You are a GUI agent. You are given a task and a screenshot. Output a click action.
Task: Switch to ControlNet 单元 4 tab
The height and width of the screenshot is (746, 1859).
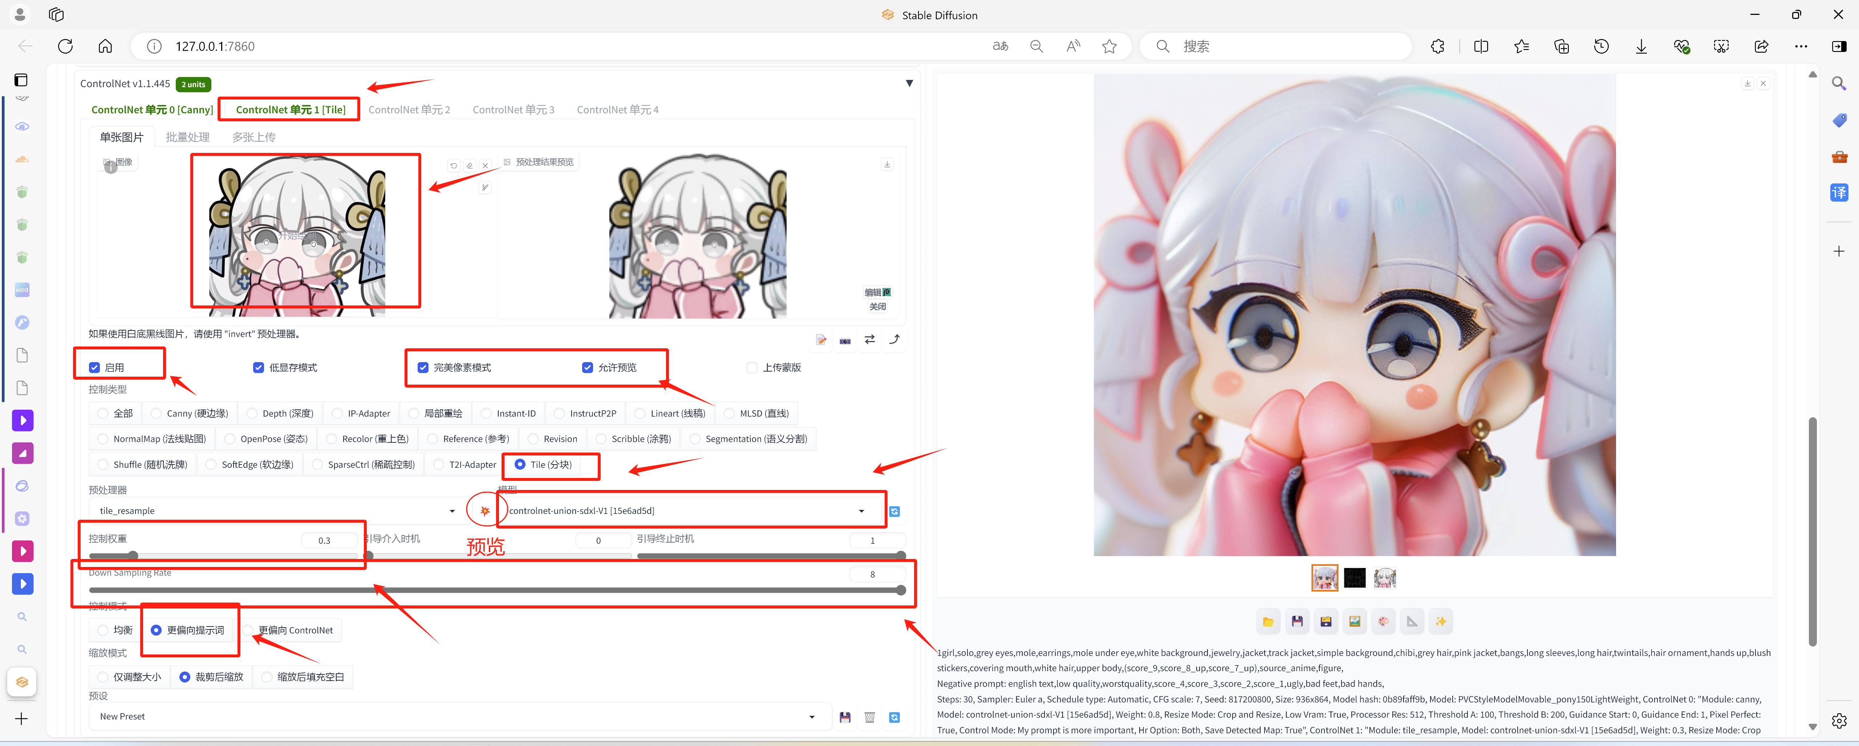coord(618,110)
